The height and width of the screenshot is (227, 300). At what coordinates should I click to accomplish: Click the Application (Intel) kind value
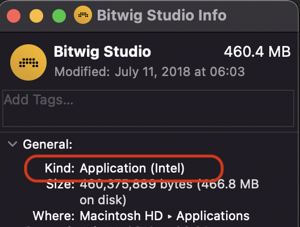pos(132,169)
